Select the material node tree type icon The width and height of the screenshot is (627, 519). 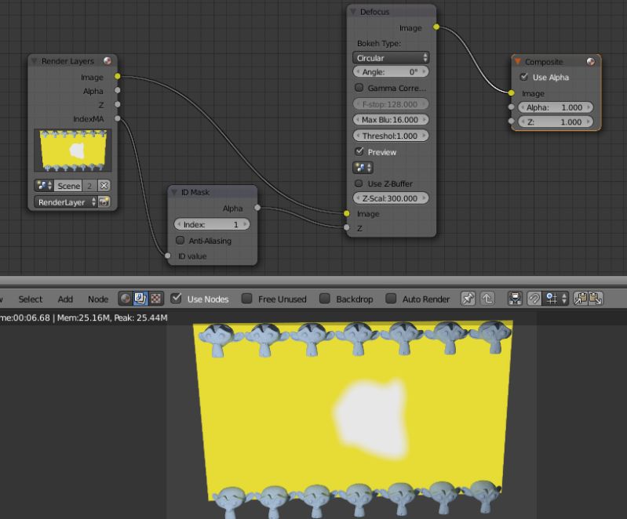[126, 299]
